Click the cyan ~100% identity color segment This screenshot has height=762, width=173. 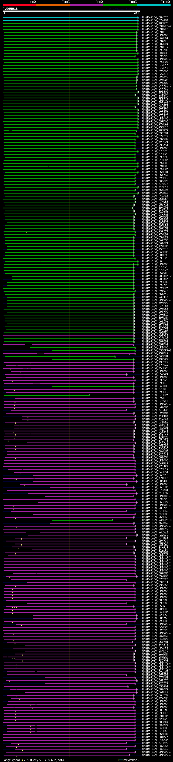coord(154,5)
